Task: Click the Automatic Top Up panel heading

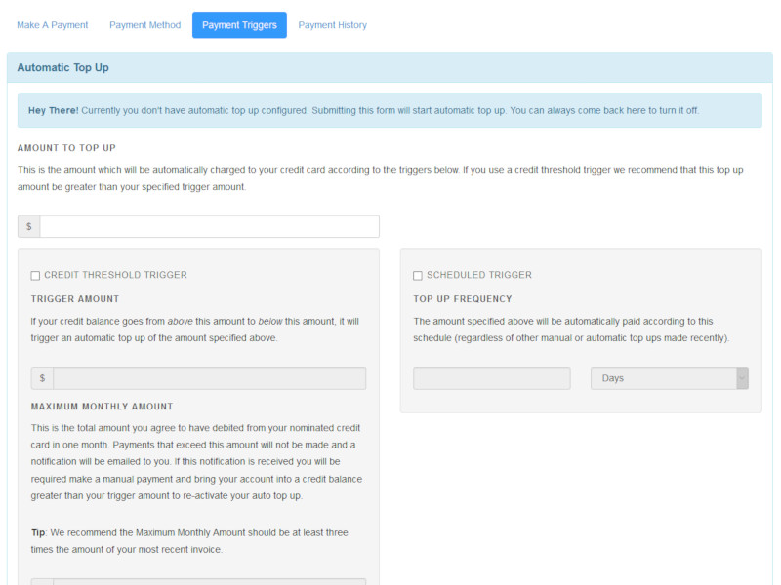Action: pyautogui.click(x=63, y=68)
